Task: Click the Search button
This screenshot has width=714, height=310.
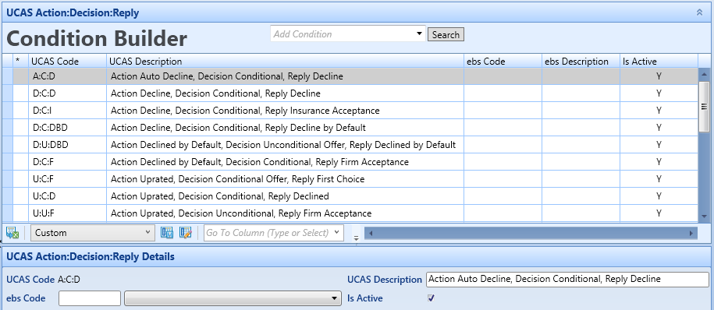Action: coord(446,34)
